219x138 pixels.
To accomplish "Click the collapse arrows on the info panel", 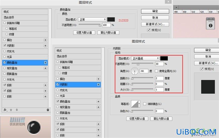I will point(209,19).
